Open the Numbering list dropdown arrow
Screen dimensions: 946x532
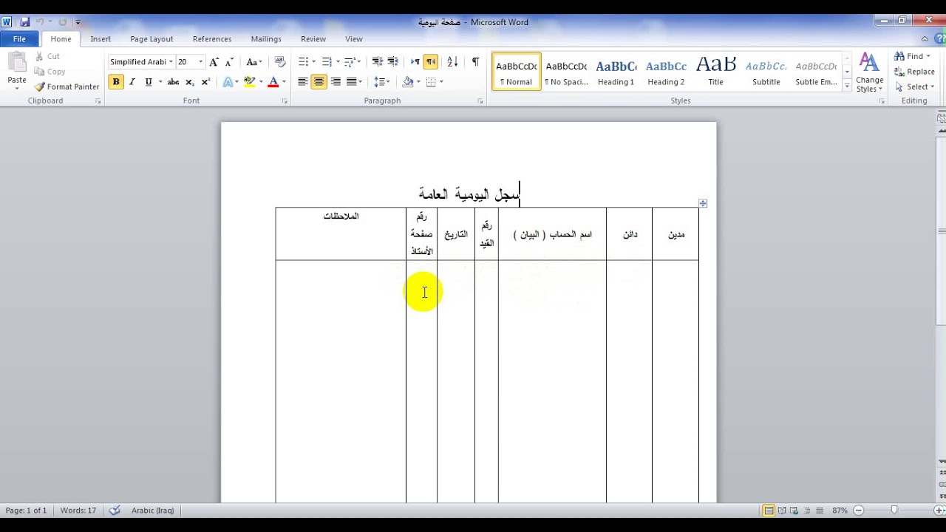click(x=338, y=62)
